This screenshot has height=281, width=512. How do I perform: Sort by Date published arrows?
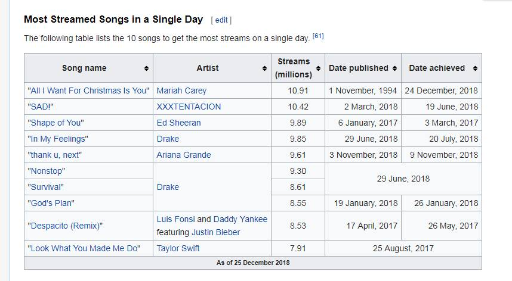tap(394, 68)
